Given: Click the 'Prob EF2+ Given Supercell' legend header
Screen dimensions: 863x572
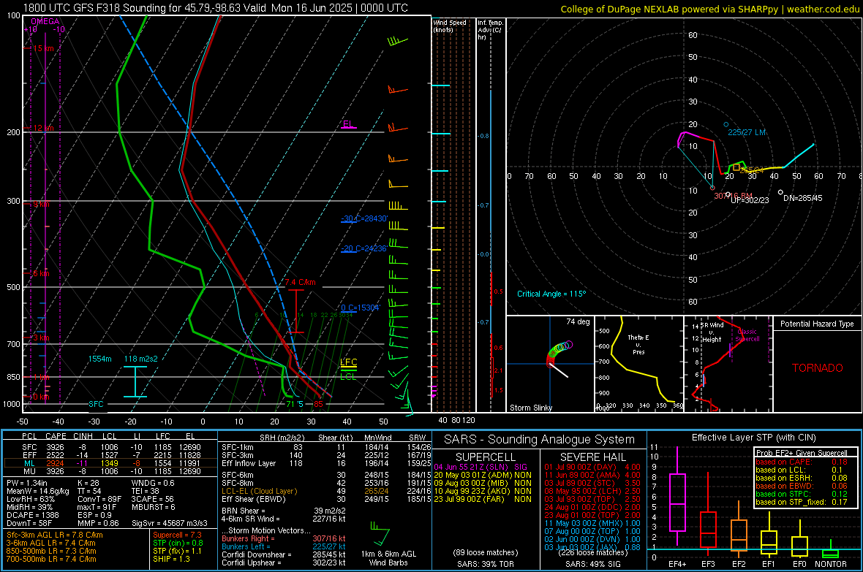Looking at the screenshot, I should [x=802, y=453].
